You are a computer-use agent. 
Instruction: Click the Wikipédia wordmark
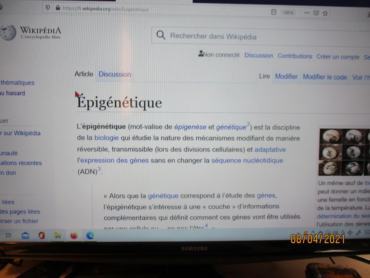point(40,30)
